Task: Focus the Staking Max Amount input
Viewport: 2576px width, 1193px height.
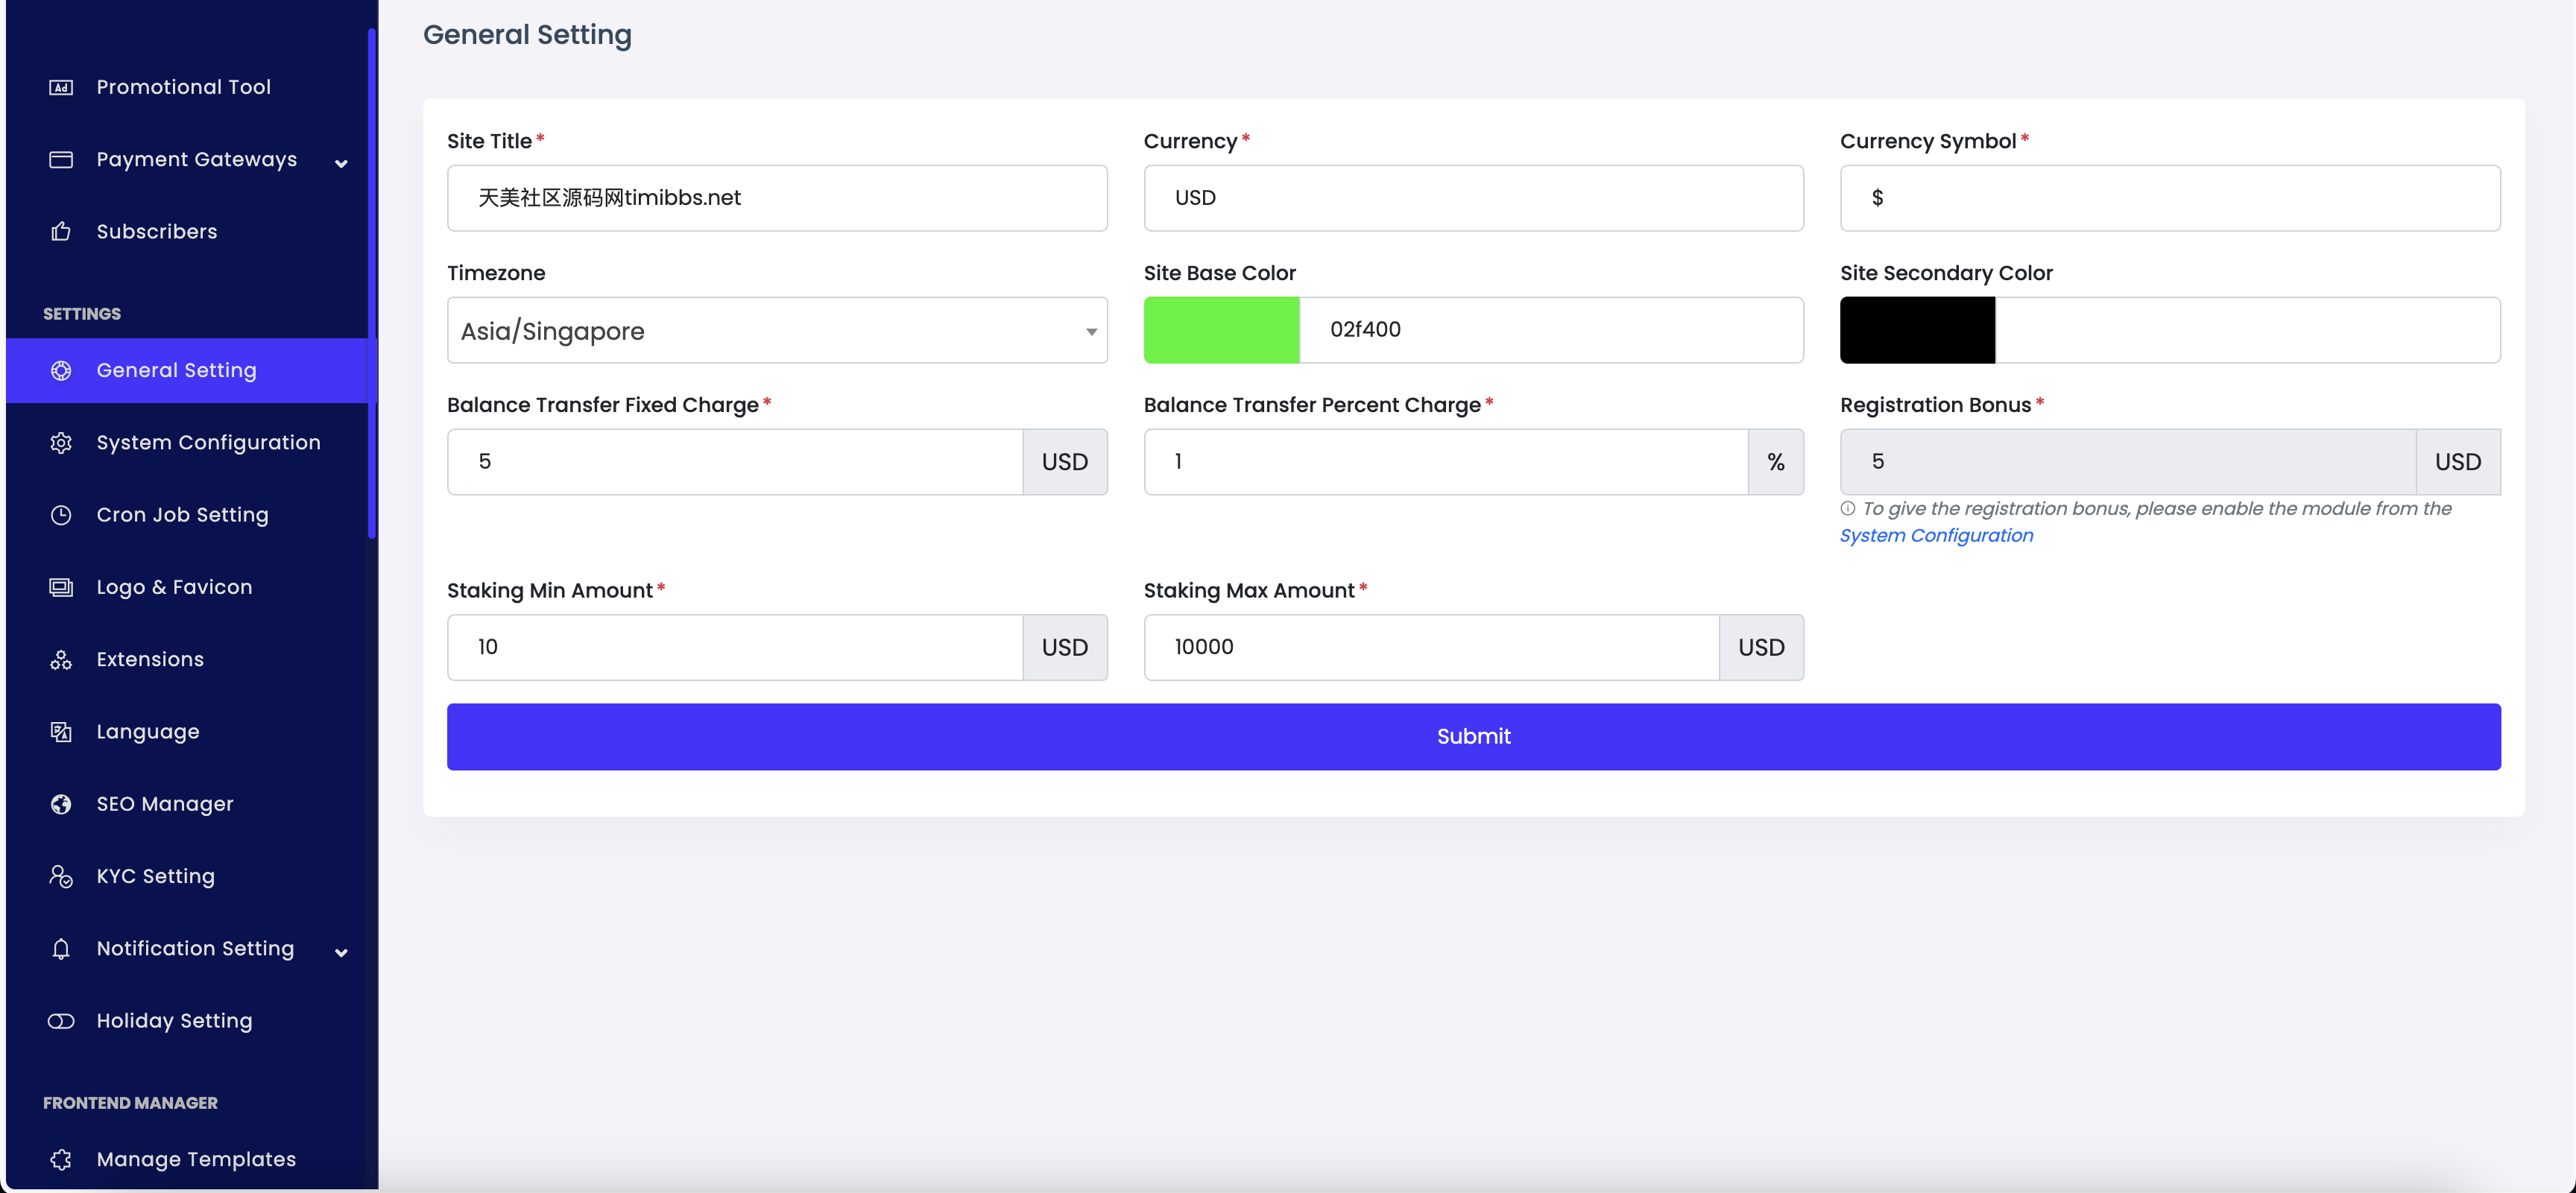Action: (x=1431, y=648)
